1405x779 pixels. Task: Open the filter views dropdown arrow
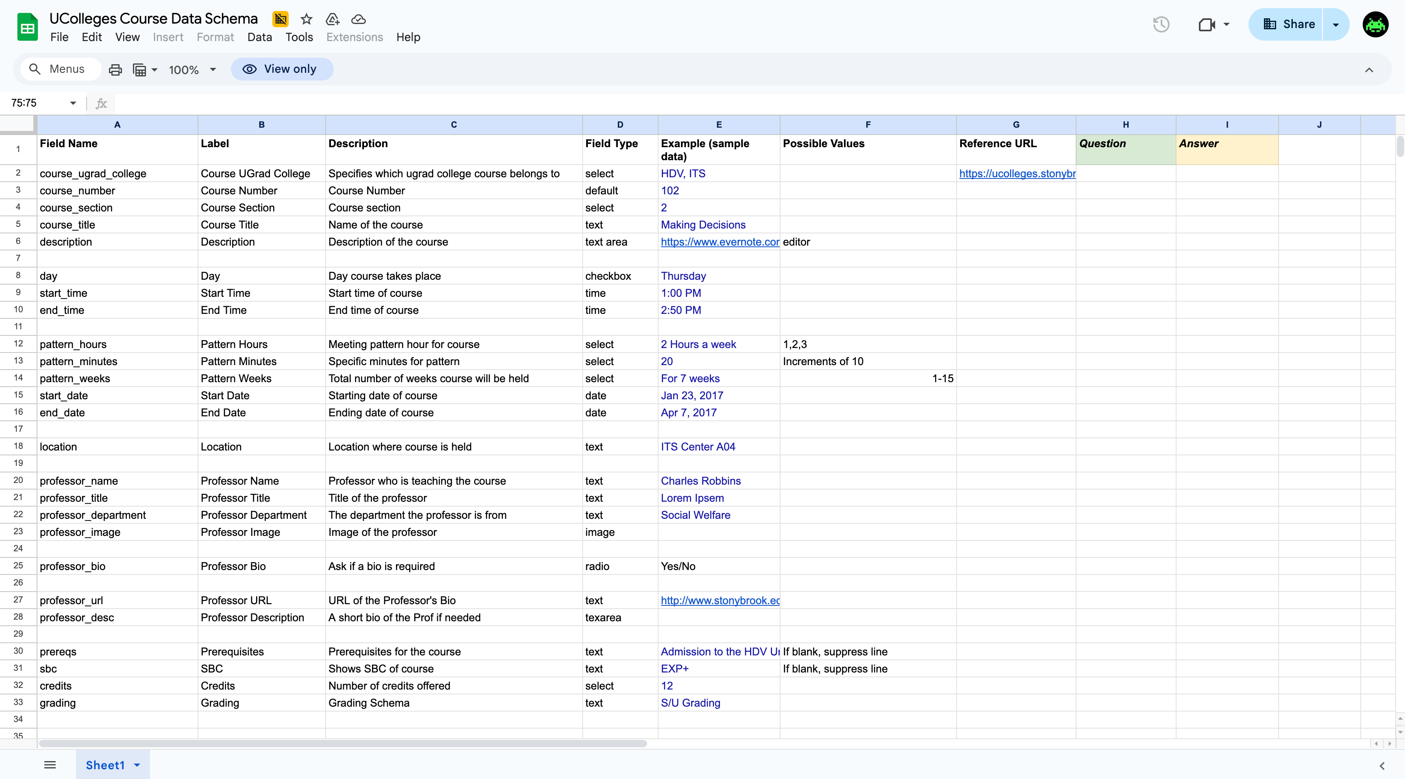click(x=154, y=70)
